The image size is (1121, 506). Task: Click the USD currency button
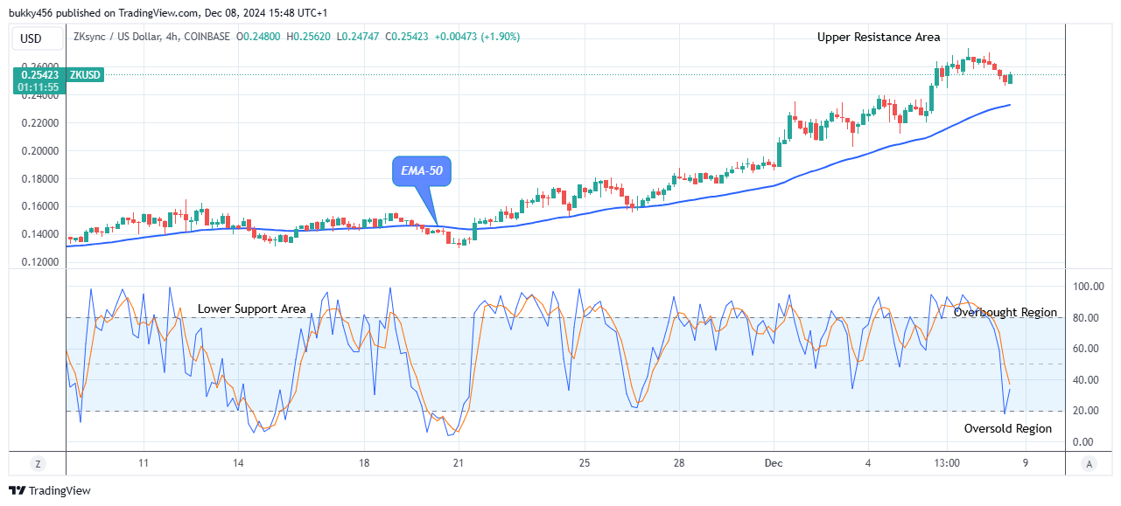[37, 38]
